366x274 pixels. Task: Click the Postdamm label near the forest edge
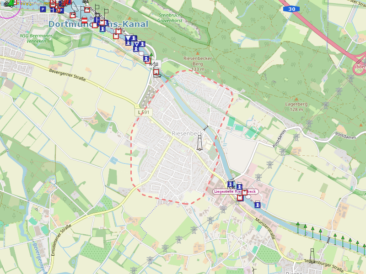[x=345, y=135]
